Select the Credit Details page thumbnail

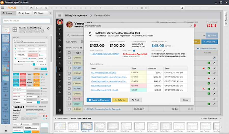(x=100, y=126)
